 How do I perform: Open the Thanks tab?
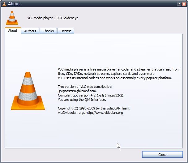(48, 31)
